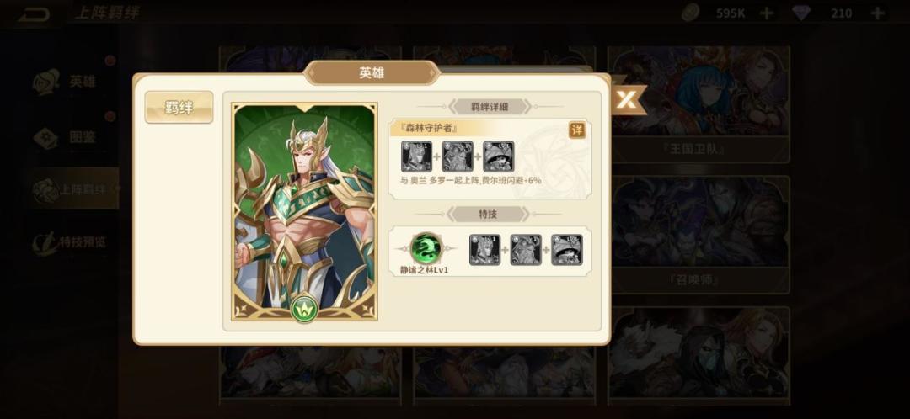Tap the green faction emblem on hero card

304,308
